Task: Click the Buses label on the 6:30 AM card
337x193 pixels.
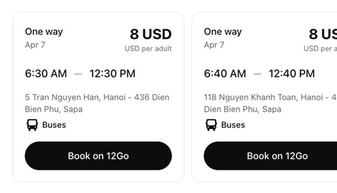Action: (x=54, y=125)
